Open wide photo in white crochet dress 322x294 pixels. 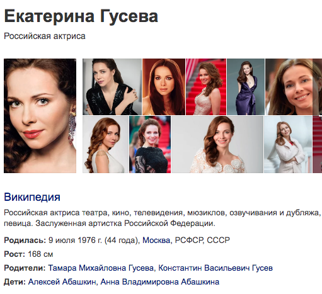coord(217,144)
